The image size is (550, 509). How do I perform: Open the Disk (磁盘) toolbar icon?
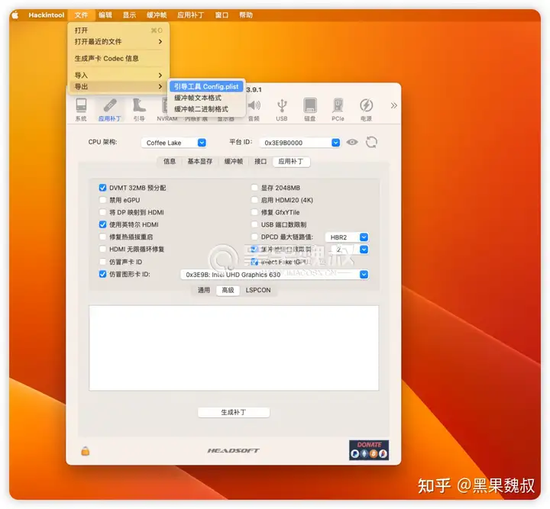[309, 109]
